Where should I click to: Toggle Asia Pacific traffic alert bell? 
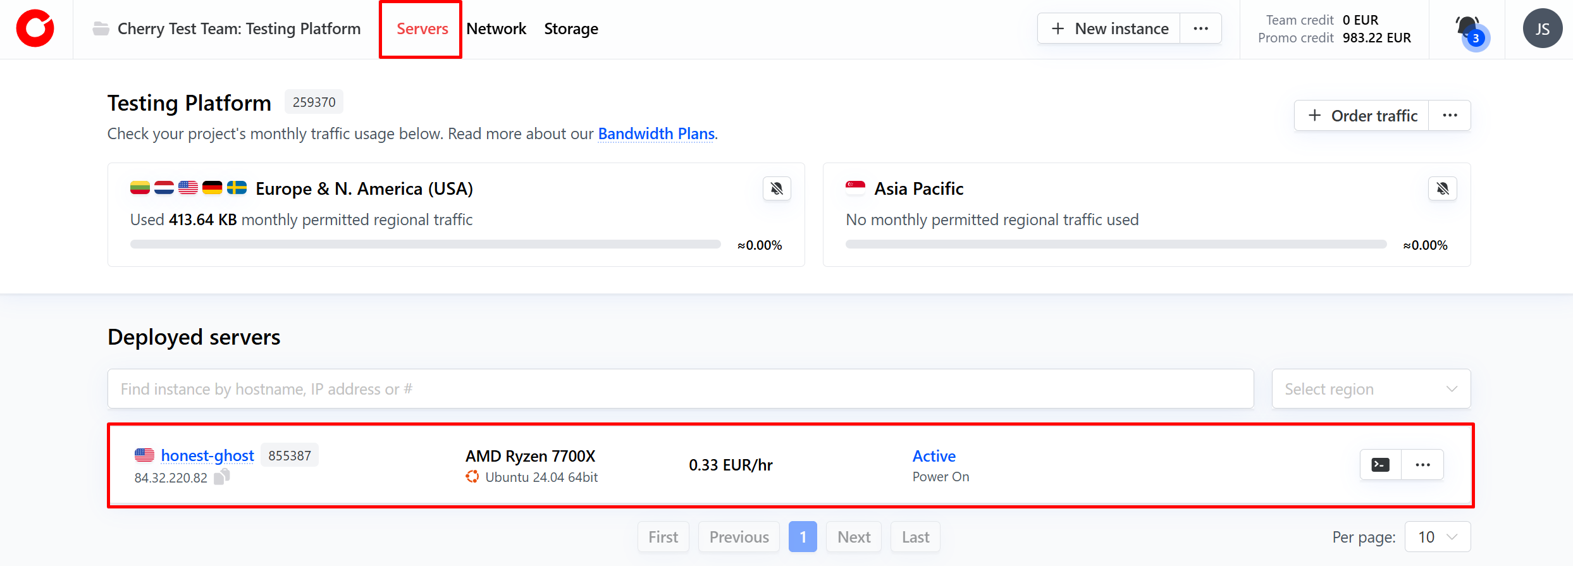[1442, 188]
